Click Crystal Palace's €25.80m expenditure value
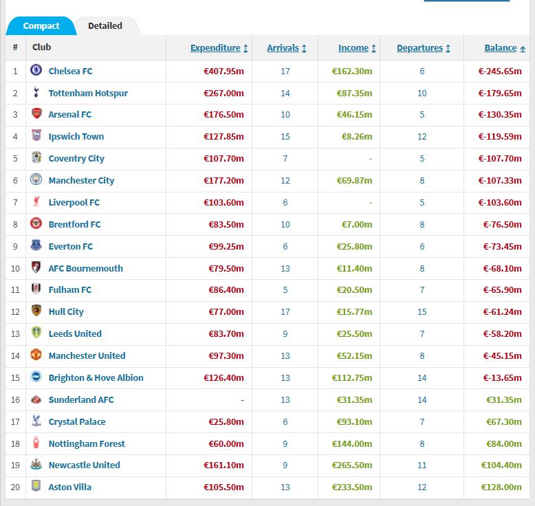Screen dimensions: 535x506 226,422
